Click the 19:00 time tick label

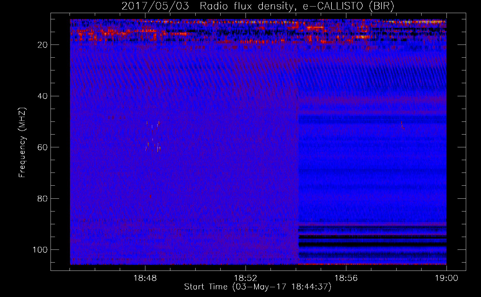[447, 278]
